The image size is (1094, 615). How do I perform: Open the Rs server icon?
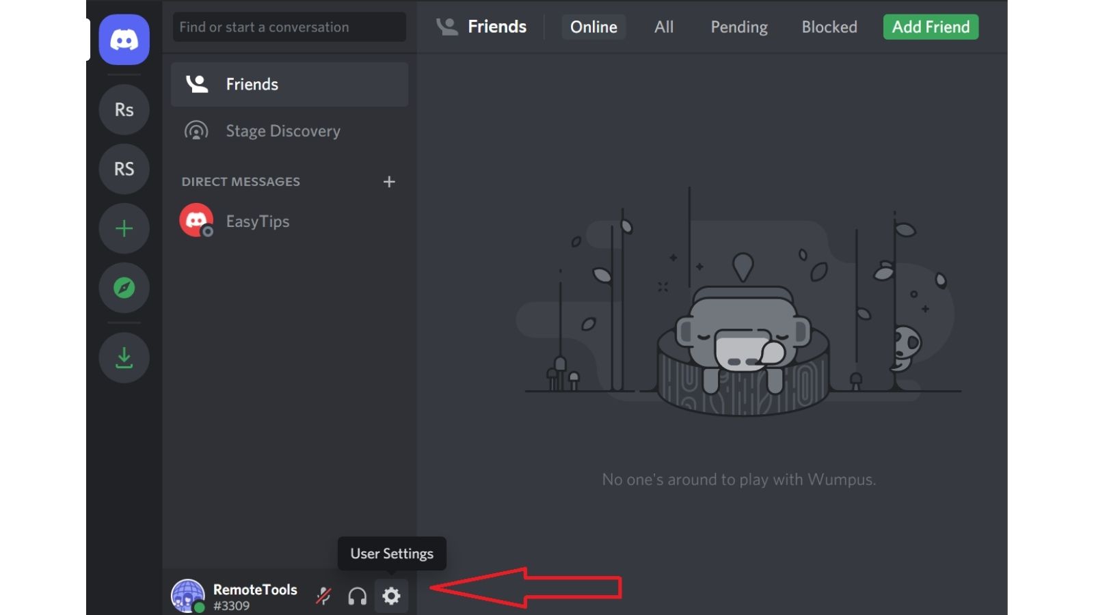(x=124, y=110)
